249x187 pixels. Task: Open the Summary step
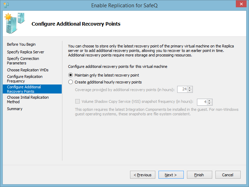click(x=15, y=109)
